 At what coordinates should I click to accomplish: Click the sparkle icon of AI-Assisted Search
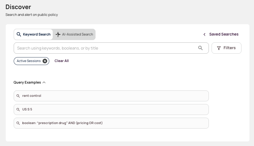[x=58, y=34]
